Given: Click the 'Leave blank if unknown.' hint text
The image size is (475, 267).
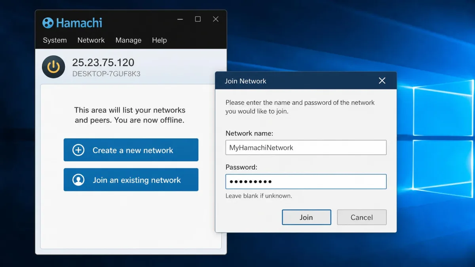Looking at the screenshot, I should (x=259, y=196).
